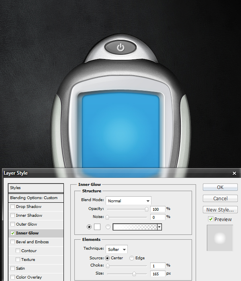This screenshot has width=241, height=281.
Task: Click the Noise value field
Action: pos(157,217)
